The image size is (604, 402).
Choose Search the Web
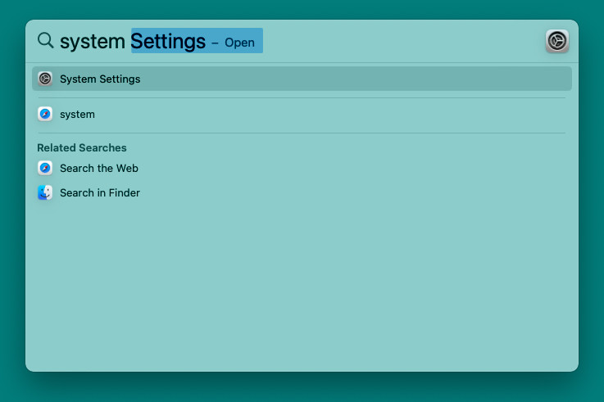[x=302, y=168]
